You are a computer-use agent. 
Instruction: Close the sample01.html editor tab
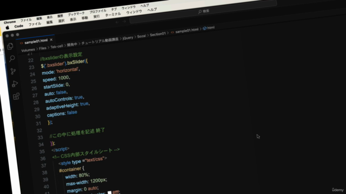(x=51, y=40)
